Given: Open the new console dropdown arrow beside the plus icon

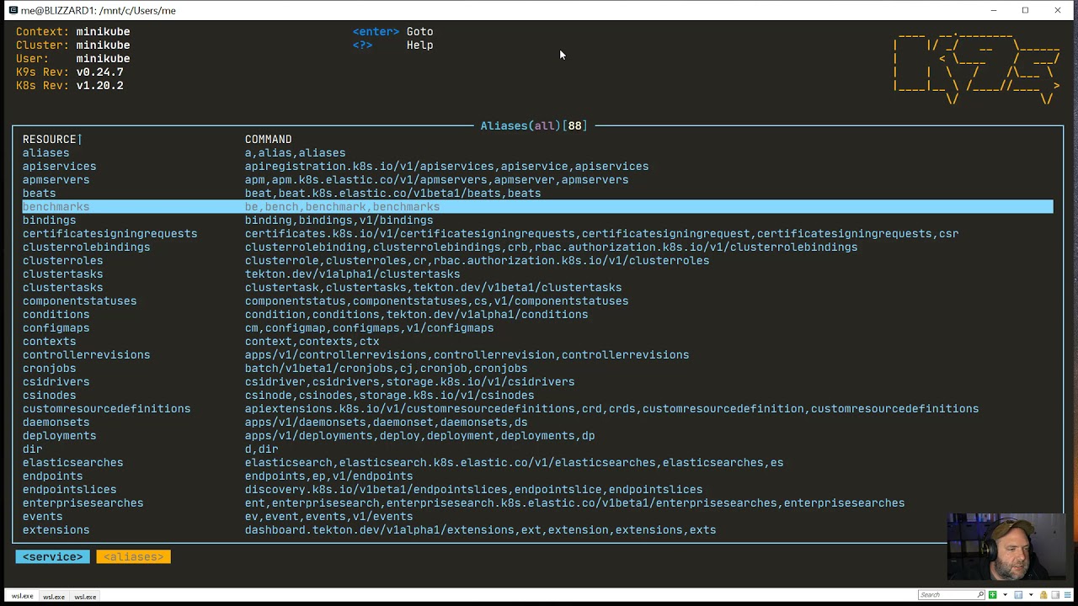Looking at the screenshot, I should click(1005, 595).
